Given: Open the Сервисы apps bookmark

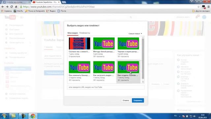Looking at the screenshot, I should pyautogui.click(x=7, y=11).
